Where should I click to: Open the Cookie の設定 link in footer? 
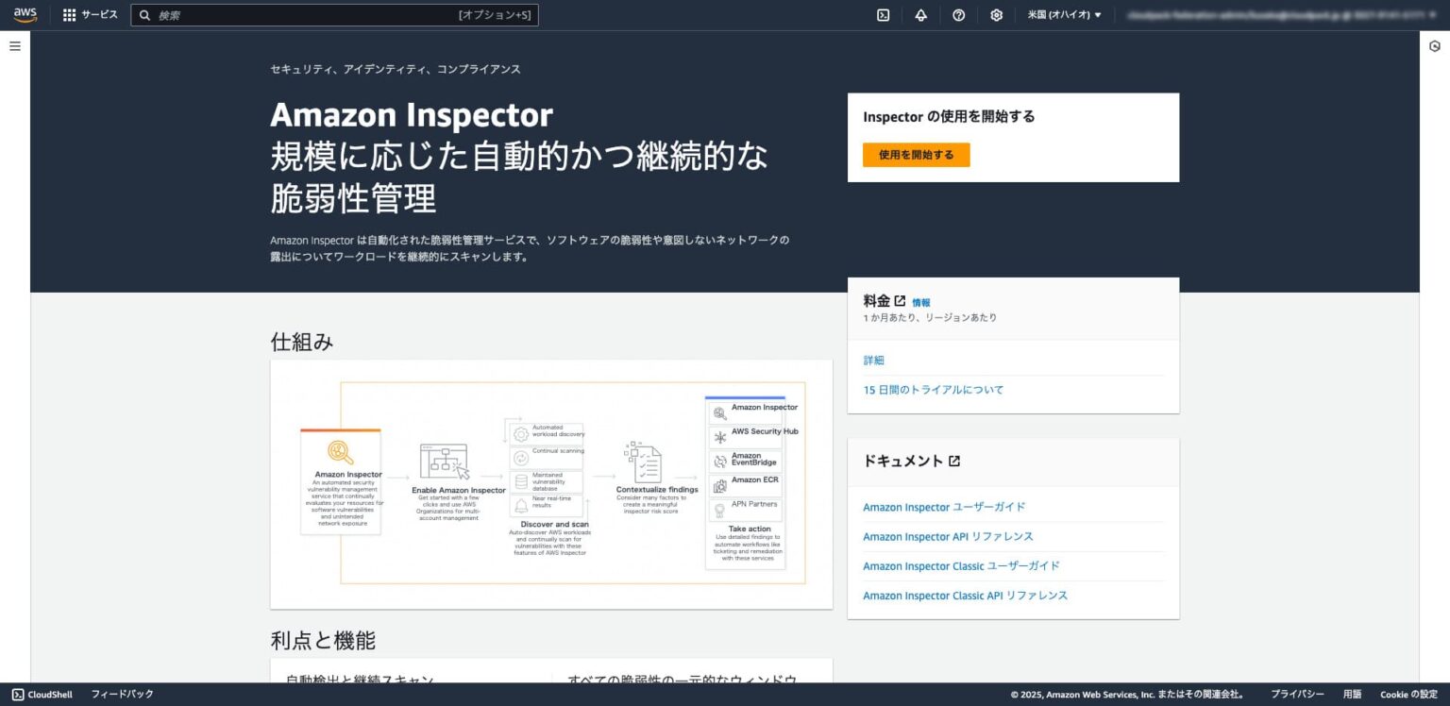coord(1408,694)
